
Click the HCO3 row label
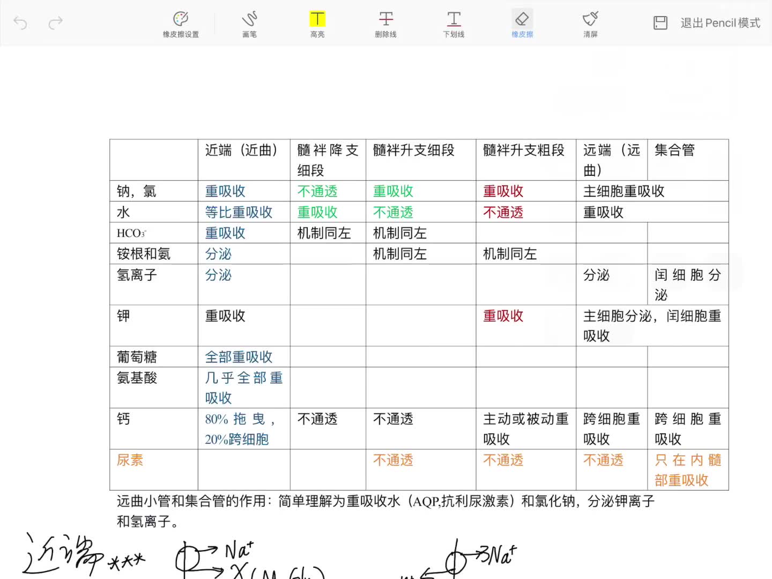pos(131,233)
